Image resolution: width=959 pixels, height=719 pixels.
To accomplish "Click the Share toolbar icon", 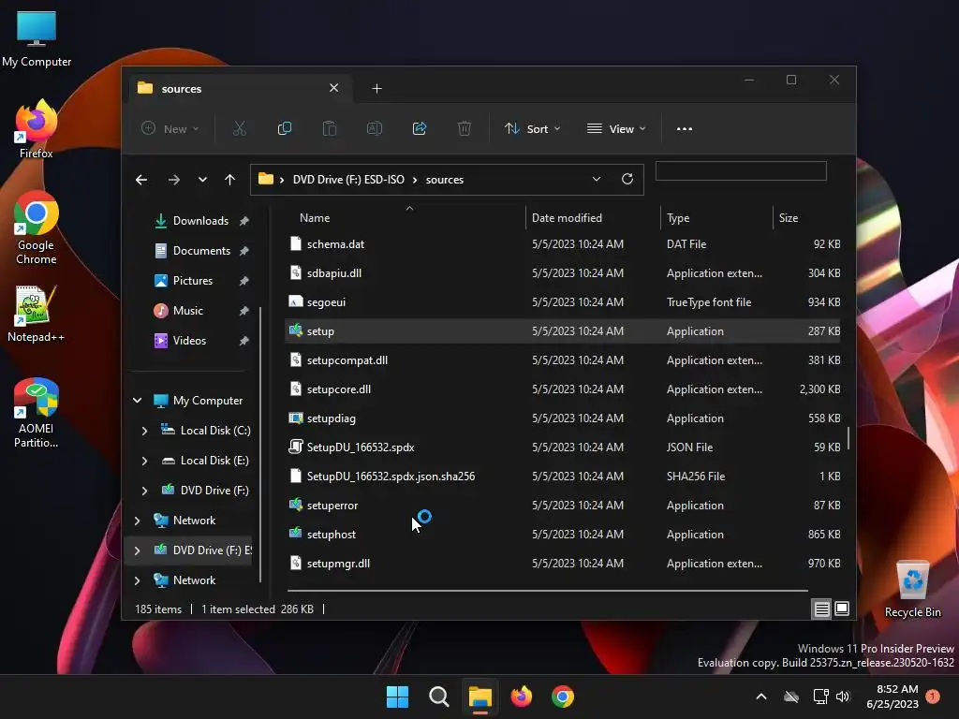I will tap(420, 129).
